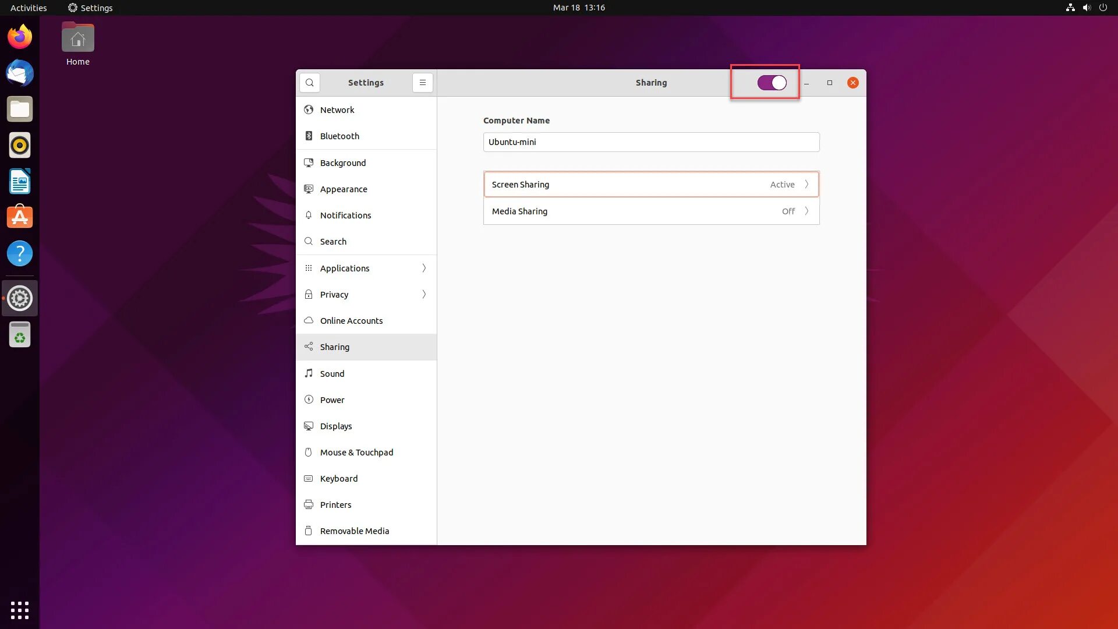Open the Screen Sharing row chevron
The width and height of the screenshot is (1118, 629).
point(806,184)
